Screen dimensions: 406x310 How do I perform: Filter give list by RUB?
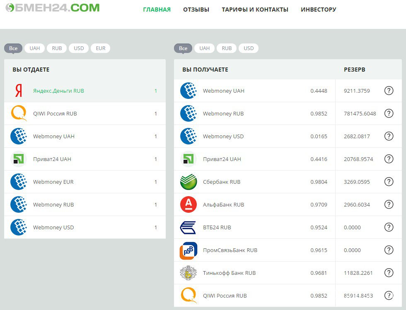[57, 48]
